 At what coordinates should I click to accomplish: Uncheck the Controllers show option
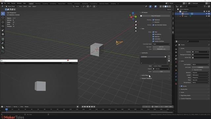coord(153,39)
